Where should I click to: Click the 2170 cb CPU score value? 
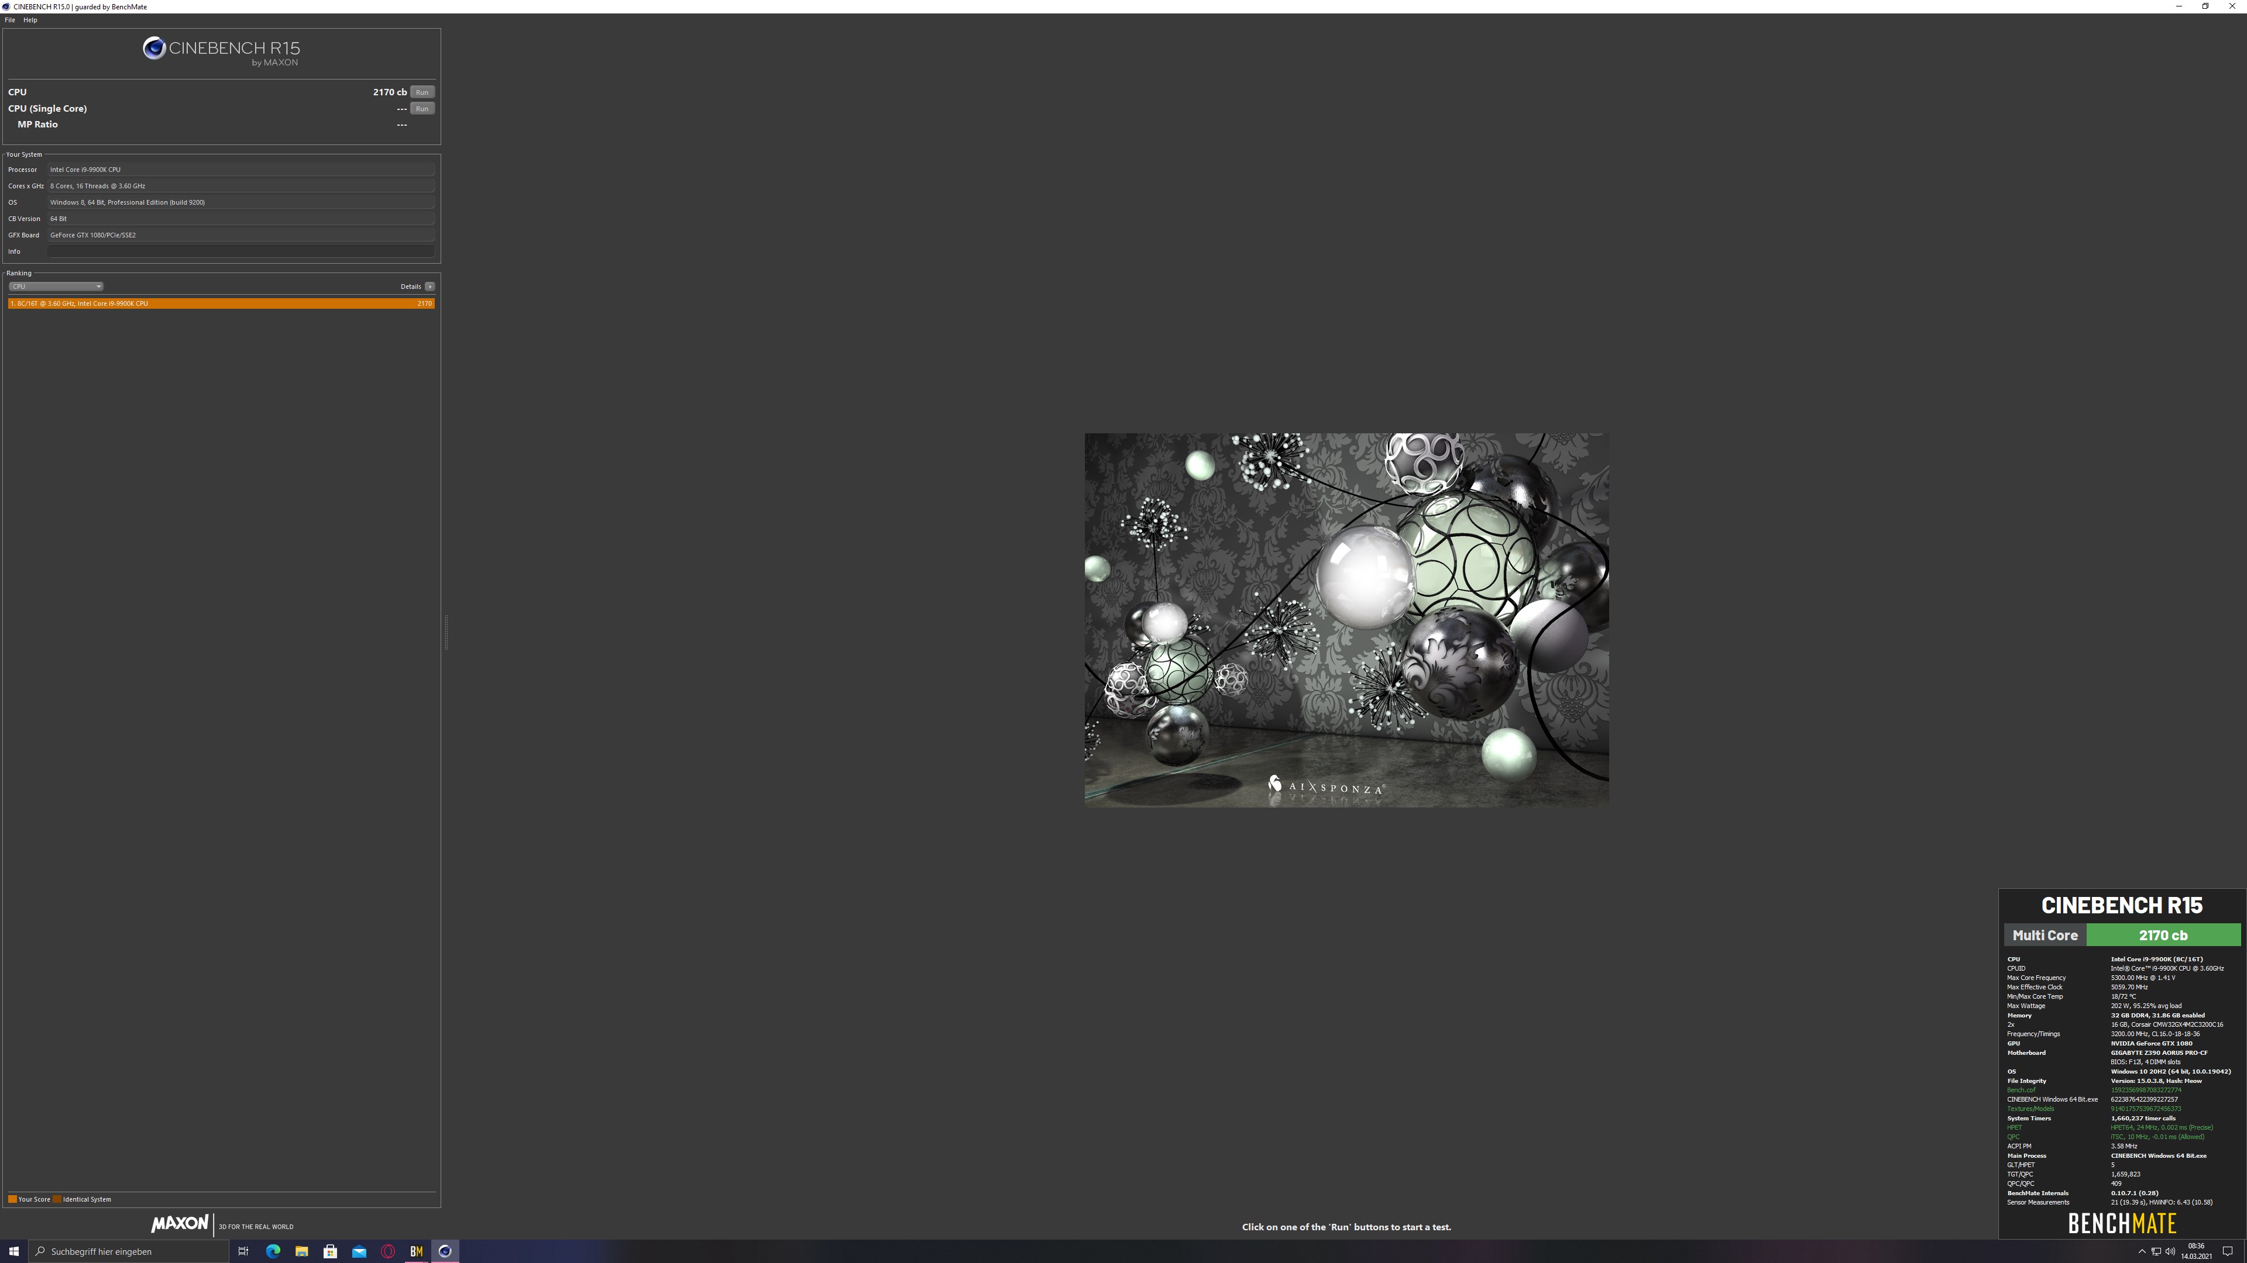390,92
